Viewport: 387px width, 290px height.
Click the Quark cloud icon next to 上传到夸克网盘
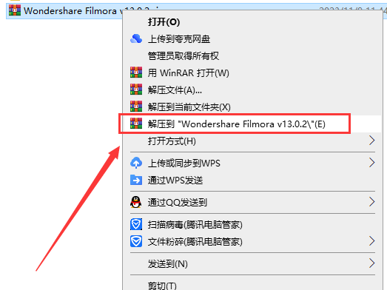click(x=136, y=38)
